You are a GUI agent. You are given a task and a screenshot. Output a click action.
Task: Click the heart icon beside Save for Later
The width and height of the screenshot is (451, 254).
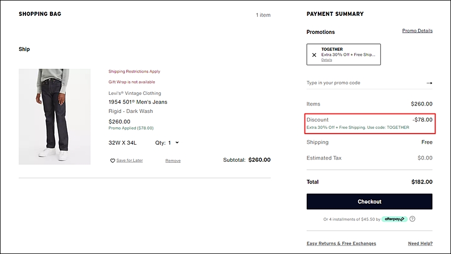112,161
